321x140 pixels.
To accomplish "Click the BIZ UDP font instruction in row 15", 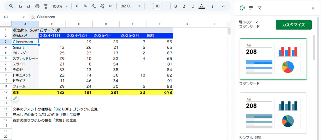I will (55, 109).
